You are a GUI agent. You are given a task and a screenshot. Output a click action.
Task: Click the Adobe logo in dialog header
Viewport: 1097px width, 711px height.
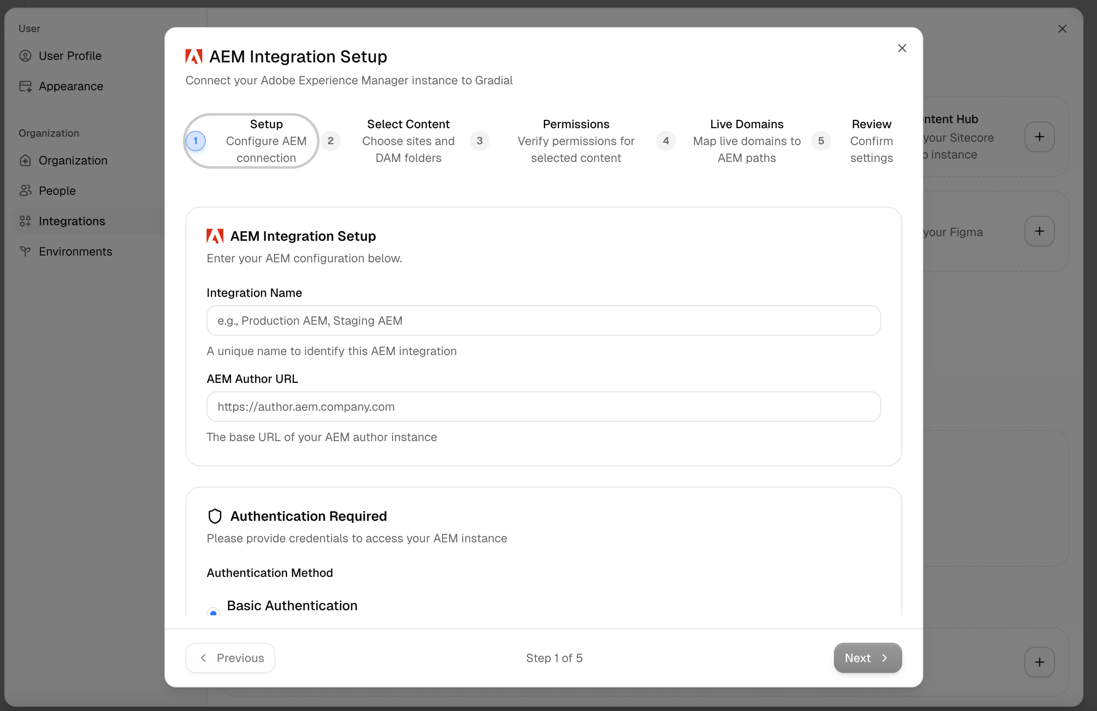pos(194,57)
